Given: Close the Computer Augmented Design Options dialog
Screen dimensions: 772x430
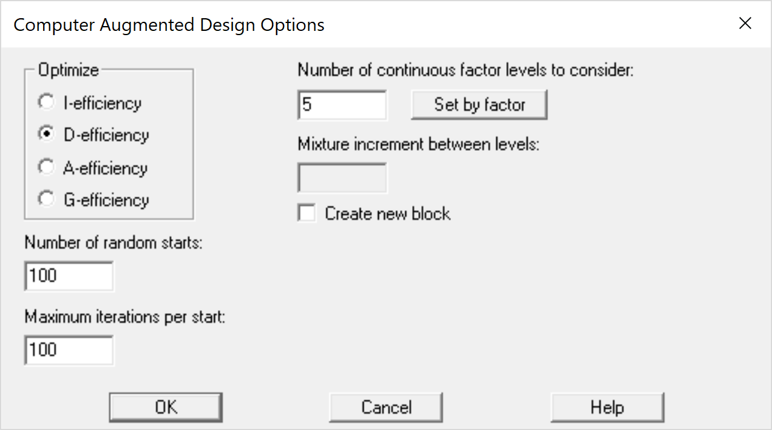Looking at the screenshot, I should (745, 24).
